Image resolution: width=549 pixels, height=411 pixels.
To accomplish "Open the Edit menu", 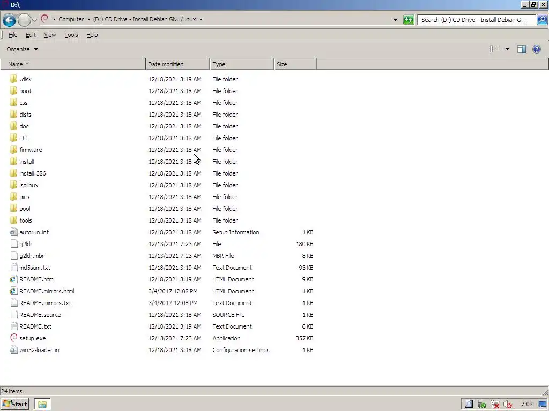I will coord(31,35).
